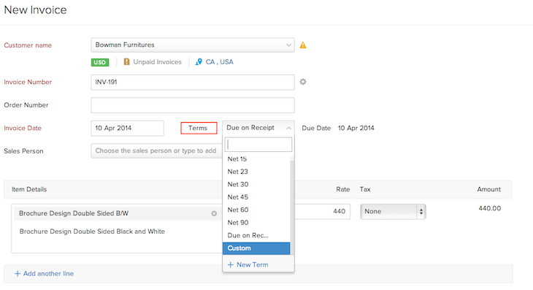Click the Rate column header
Viewport: 533px width, 290px height.
tap(343, 189)
